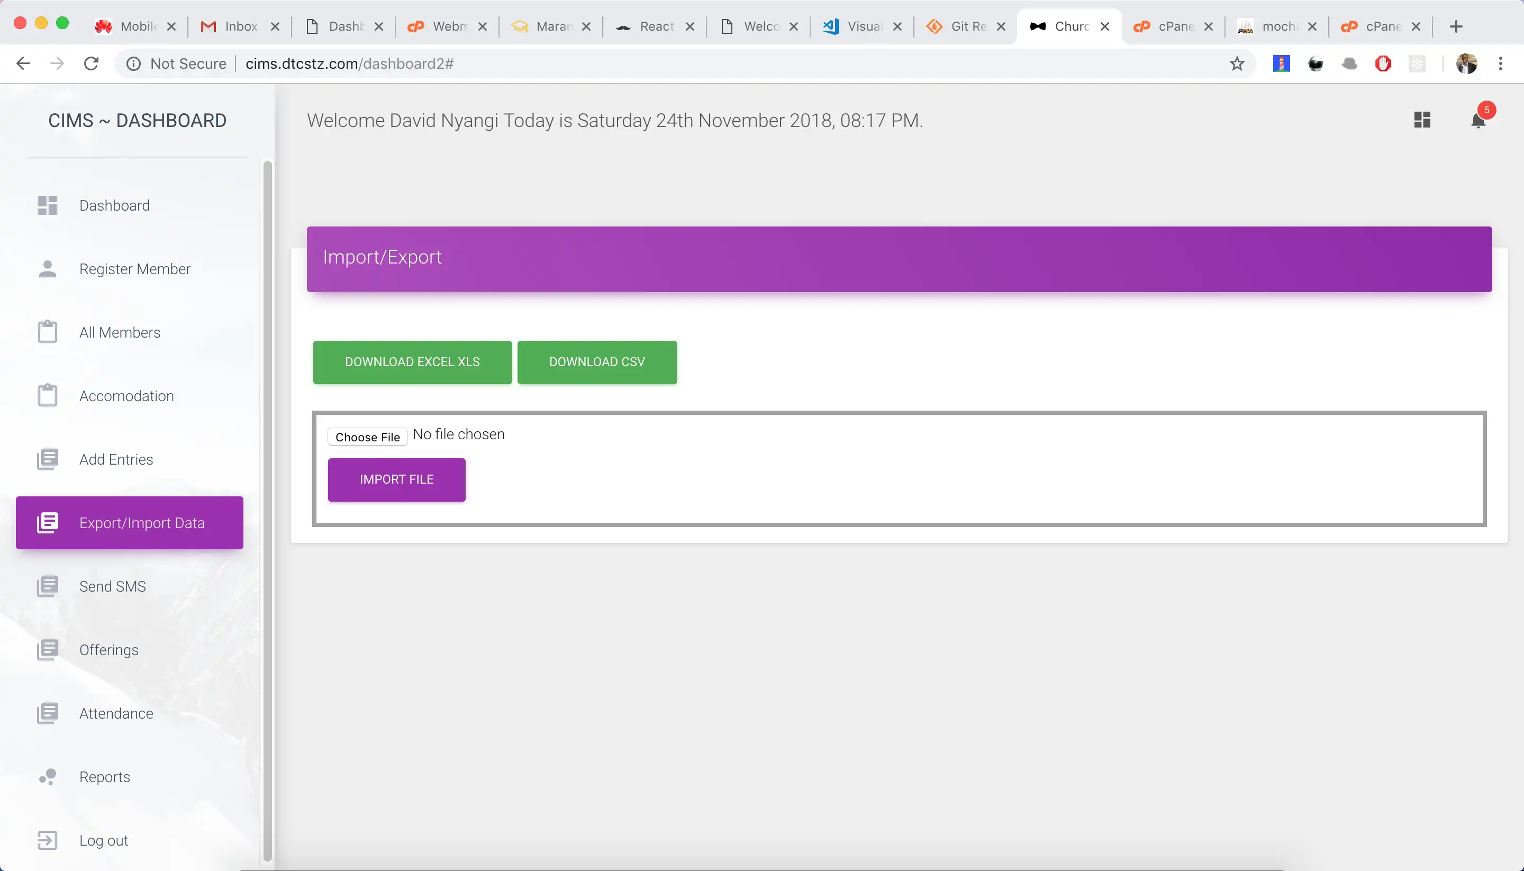Viewport: 1524px width, 871px height.
Task: Click the DOWNLOAD CSV button
Action: tap(596, 362)
